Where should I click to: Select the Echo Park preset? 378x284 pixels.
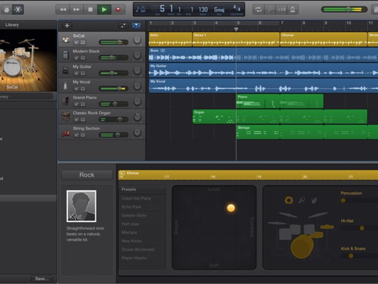[132, 207]
